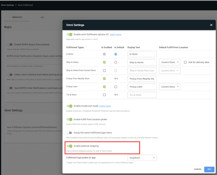Click Try at Store display text field
Screen dimensions: 217x175
point(142,95)
